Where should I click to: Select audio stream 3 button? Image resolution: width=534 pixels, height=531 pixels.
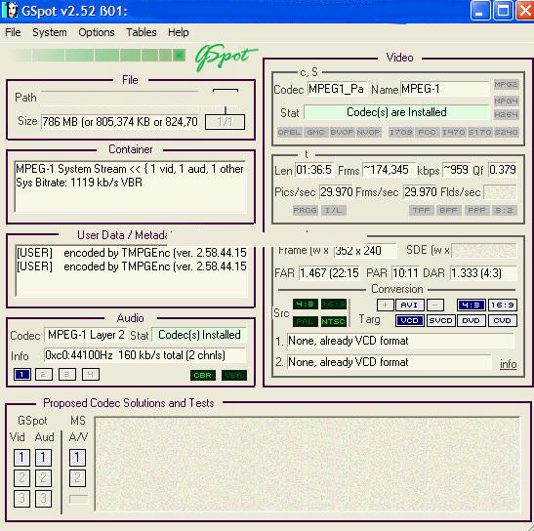tap(67, 375)
